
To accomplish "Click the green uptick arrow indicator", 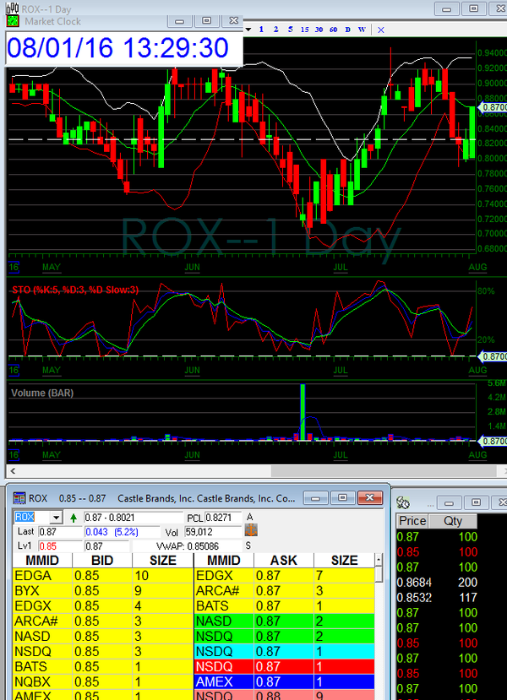I will [x=74, y=517].
